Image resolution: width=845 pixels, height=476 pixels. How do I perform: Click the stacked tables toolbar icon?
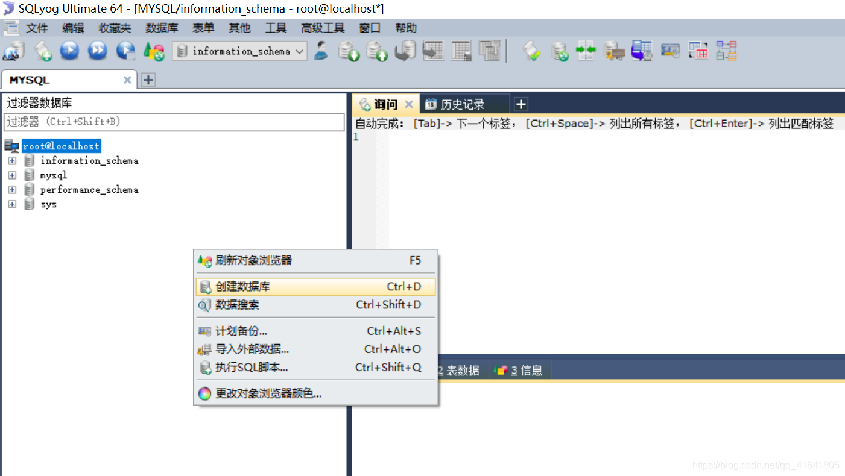(x=490, y=51)
